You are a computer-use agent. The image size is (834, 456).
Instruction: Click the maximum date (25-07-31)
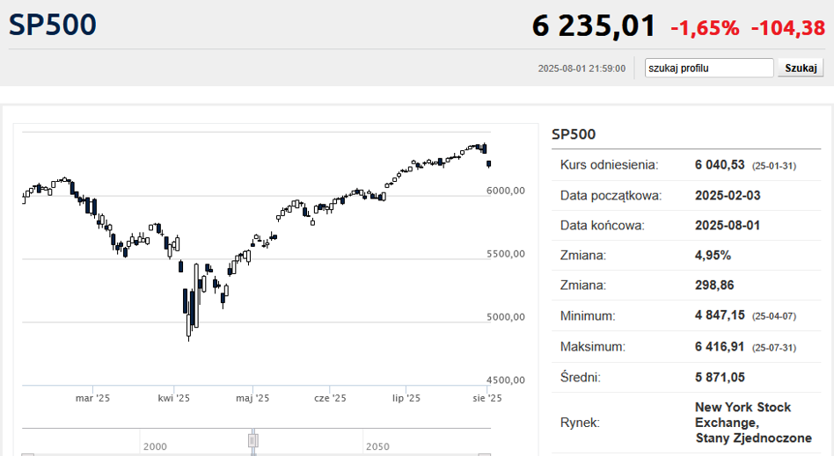click(774, 348)
